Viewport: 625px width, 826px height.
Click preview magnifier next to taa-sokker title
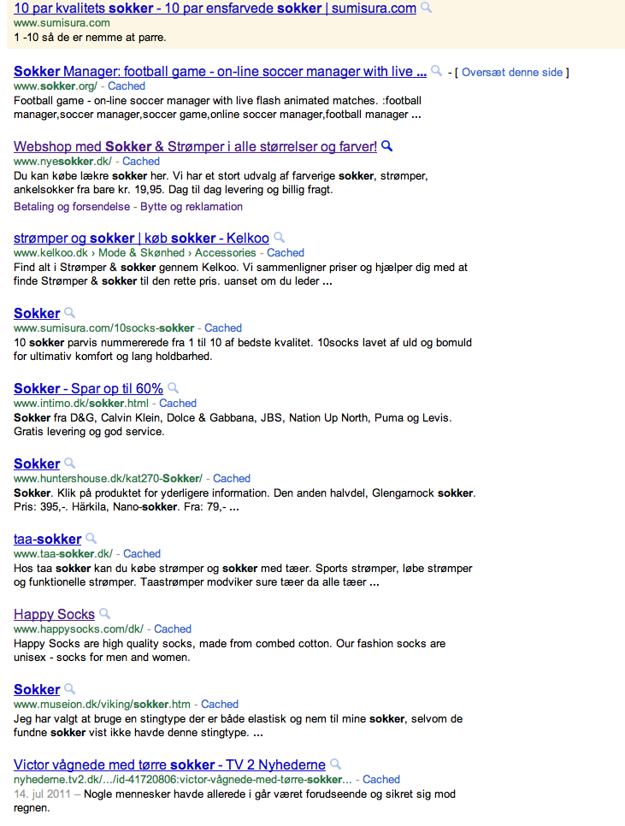[91, 539]
